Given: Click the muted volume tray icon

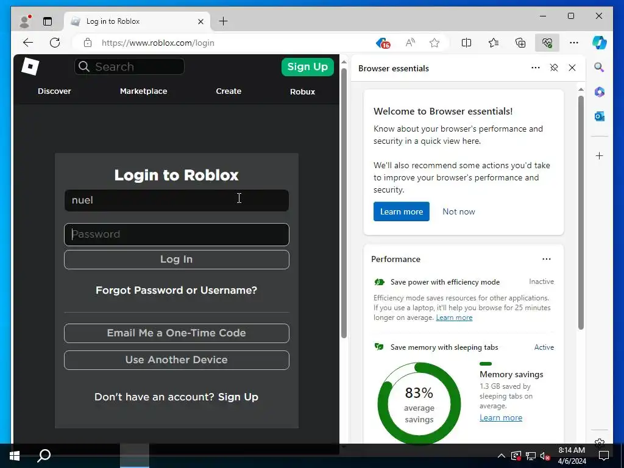Looking at the screenshot, I should click(x=545, y=456).
